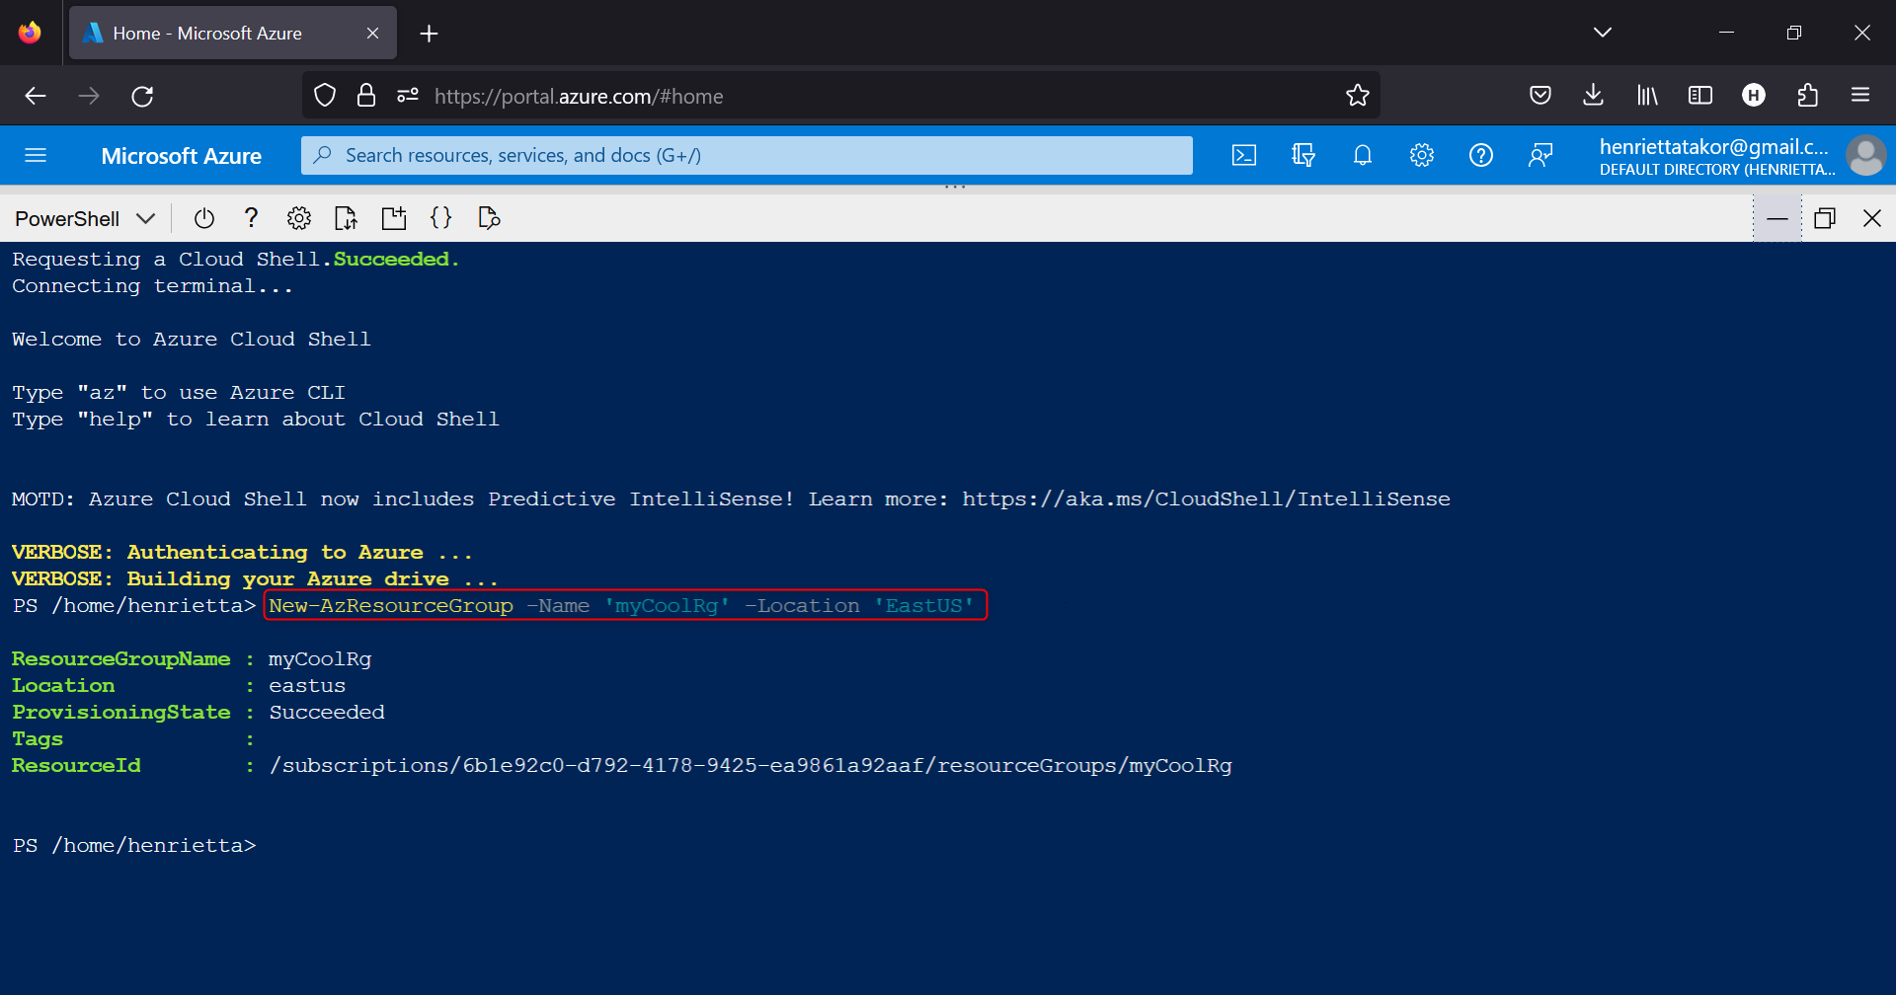Focus the Search resources, services, and docs box
Viewport: 1896px width, 995px height.
click(x=747, y=155)
